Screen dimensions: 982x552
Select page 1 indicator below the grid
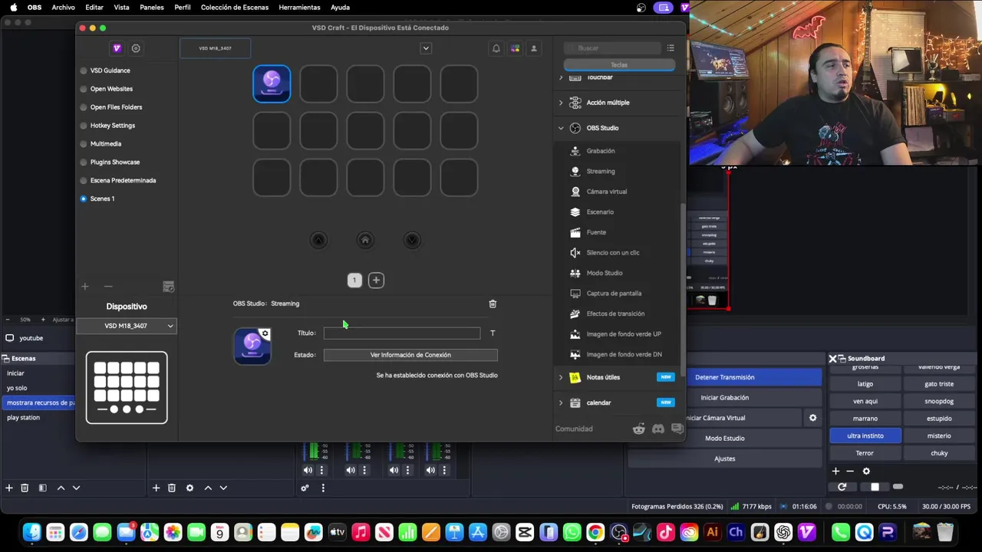click(x=354, y=281)
